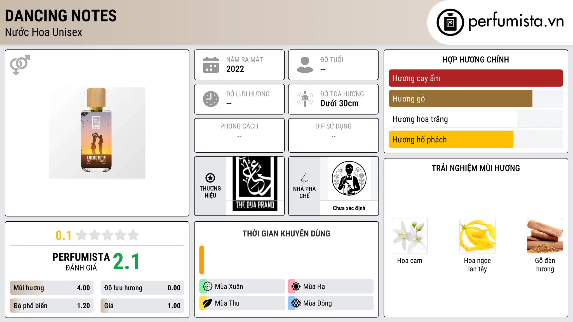
Task: Click the ĐỘ TOẢ HƯƠNG label
Action: 342,94
